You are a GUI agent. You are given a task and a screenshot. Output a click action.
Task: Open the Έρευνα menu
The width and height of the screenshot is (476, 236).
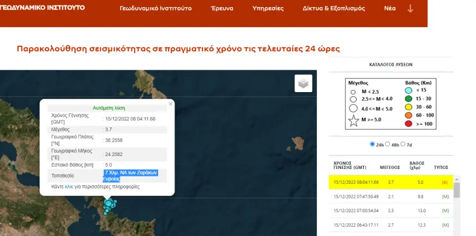222,9
